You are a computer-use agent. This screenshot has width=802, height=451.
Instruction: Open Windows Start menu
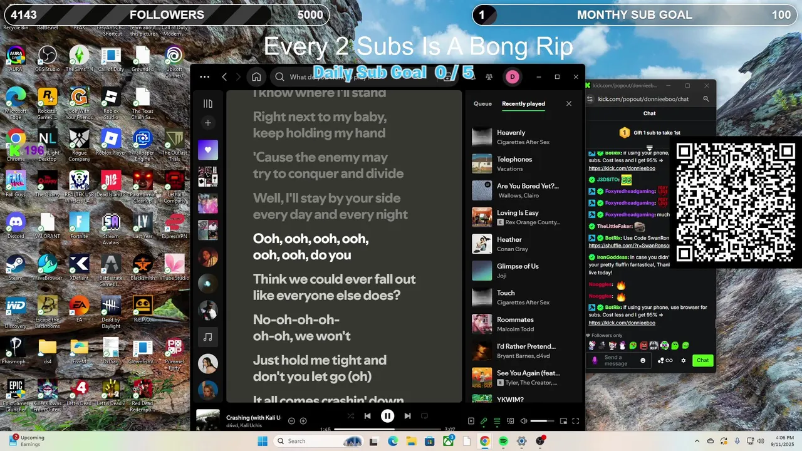click(x=263, y=441)
